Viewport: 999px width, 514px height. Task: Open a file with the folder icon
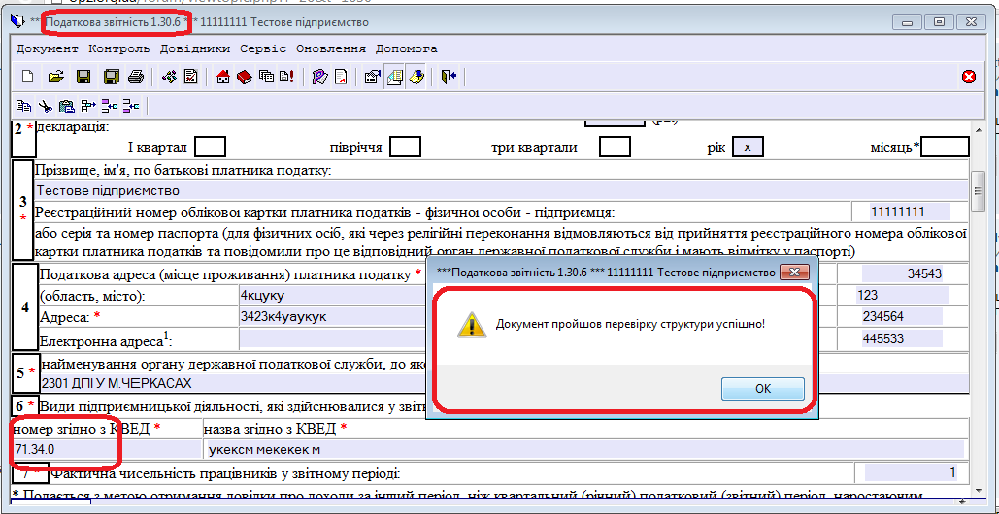pyautogui.click(x=55, y=78)
